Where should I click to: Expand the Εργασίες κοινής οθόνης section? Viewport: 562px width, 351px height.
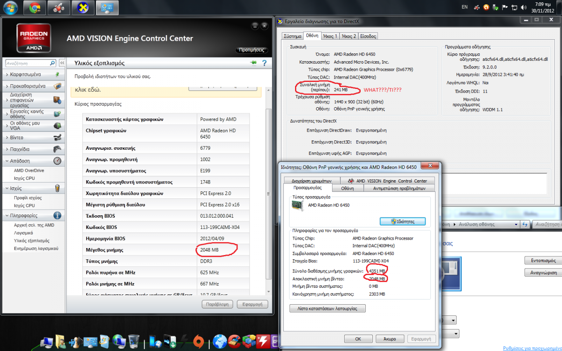[33, 113]
